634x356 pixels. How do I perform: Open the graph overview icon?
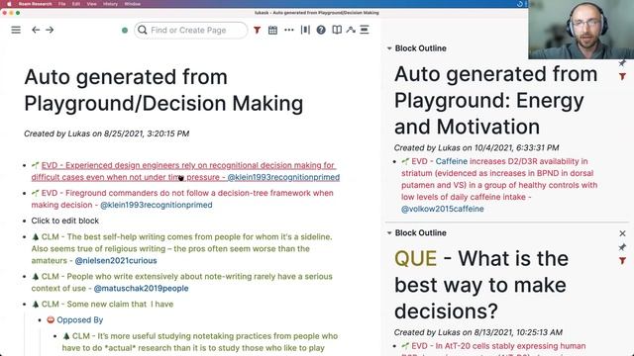click(x=351, y=30)
